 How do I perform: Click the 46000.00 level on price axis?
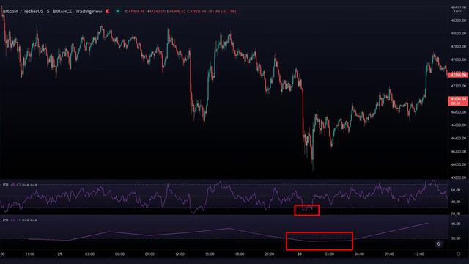tap(459, 164)
